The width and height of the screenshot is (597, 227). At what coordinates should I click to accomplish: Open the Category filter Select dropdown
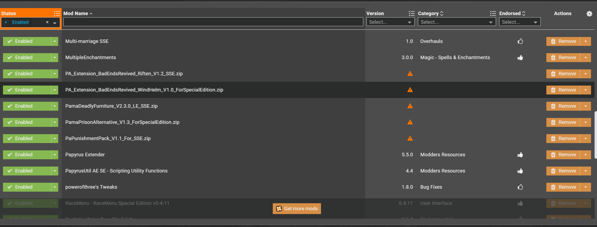click(457, 22)
